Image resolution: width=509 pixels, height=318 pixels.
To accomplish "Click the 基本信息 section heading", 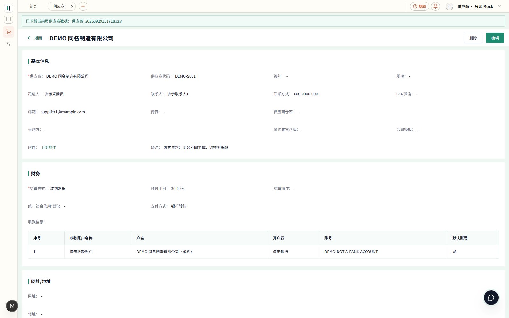I will point(40,61).
